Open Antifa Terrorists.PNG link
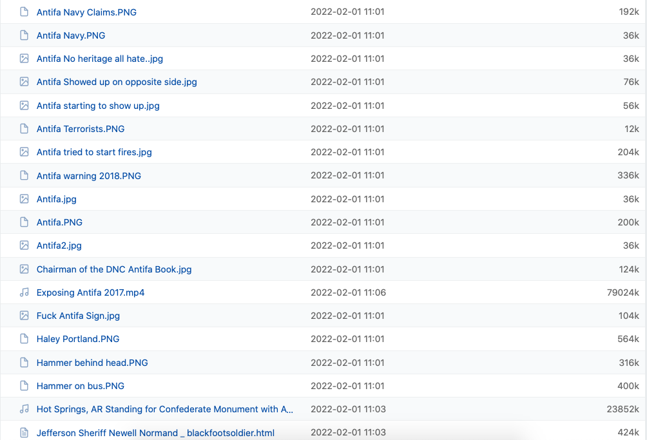This screenshot has width=647, height=440. coord(81,129)
